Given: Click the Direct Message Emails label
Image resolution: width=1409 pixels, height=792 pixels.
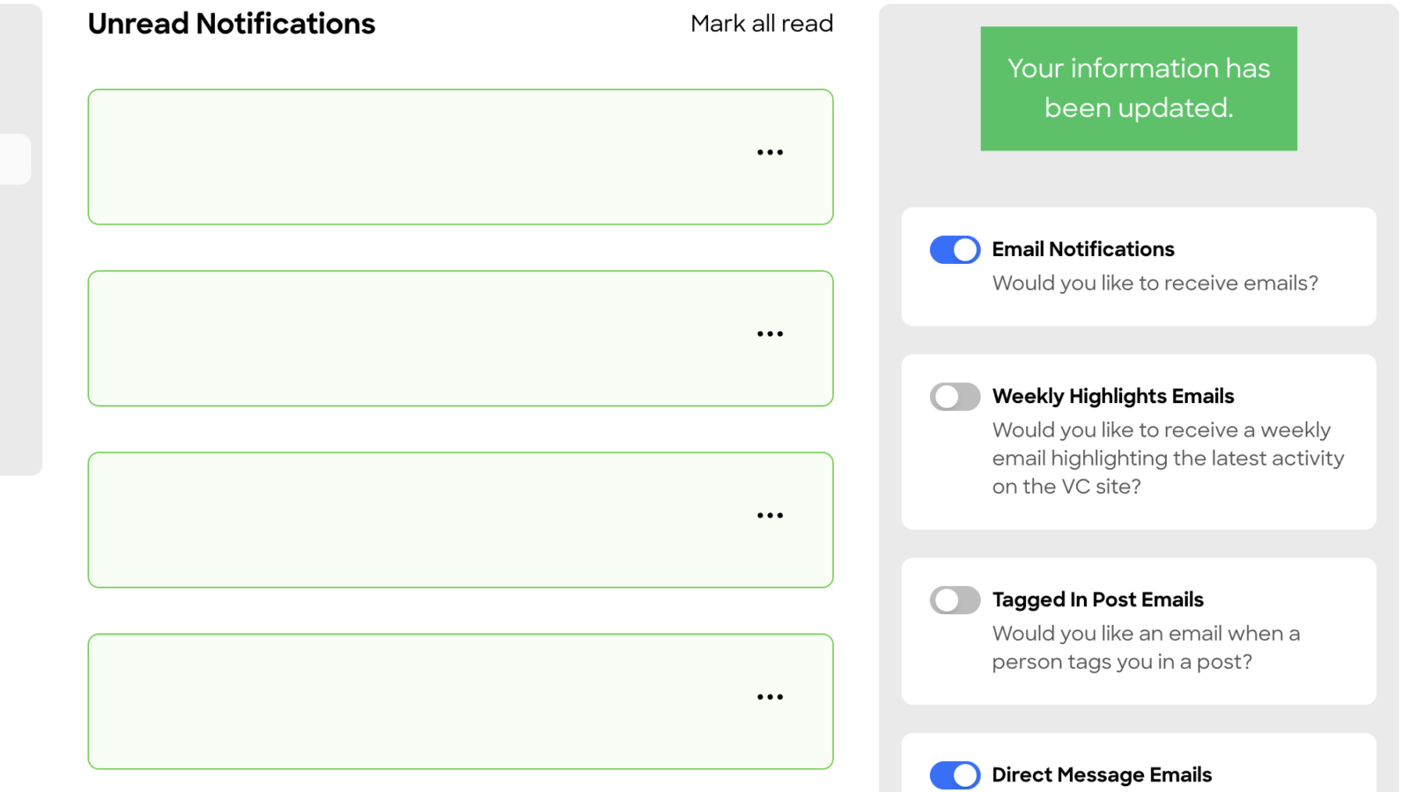Looking at the screenshot, I should click(x=1102, y=775).
